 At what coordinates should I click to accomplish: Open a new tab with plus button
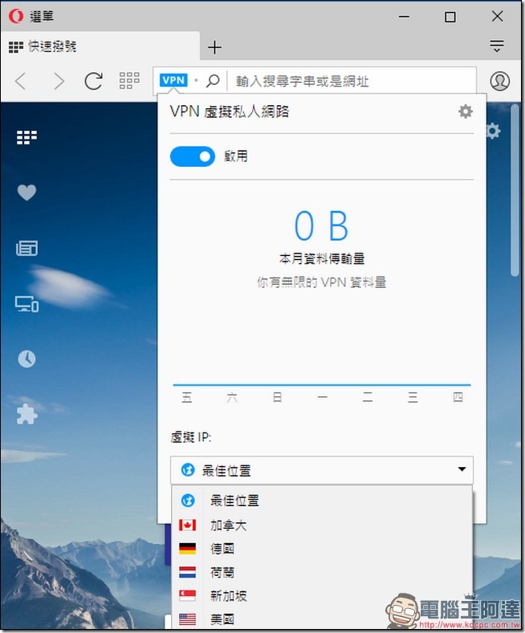[x=214, y=47]
